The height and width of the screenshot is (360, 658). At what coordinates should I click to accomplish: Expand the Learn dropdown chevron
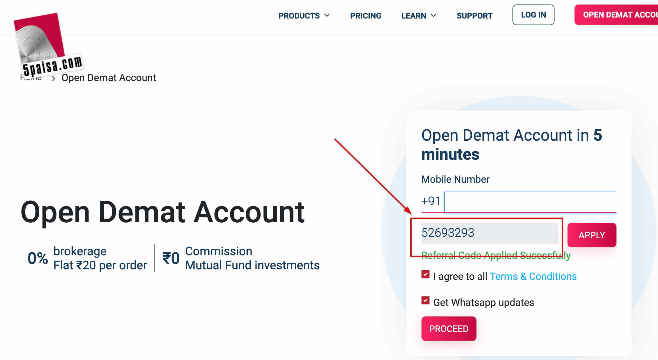click(434, 15)
